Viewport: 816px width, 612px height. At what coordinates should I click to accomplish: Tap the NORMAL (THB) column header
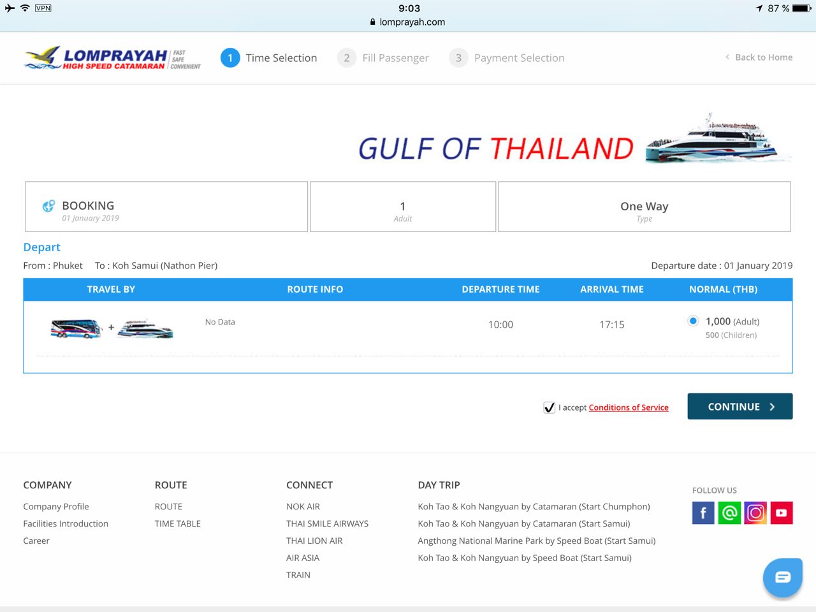tap(723, 289)
